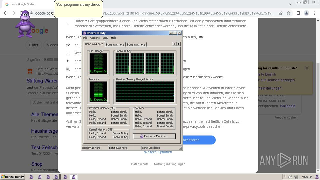Click the 'Kernel Memory (MB)' group label
This screenshot has width=320, height=180.
pyautogui.click(x=101, y=129)
